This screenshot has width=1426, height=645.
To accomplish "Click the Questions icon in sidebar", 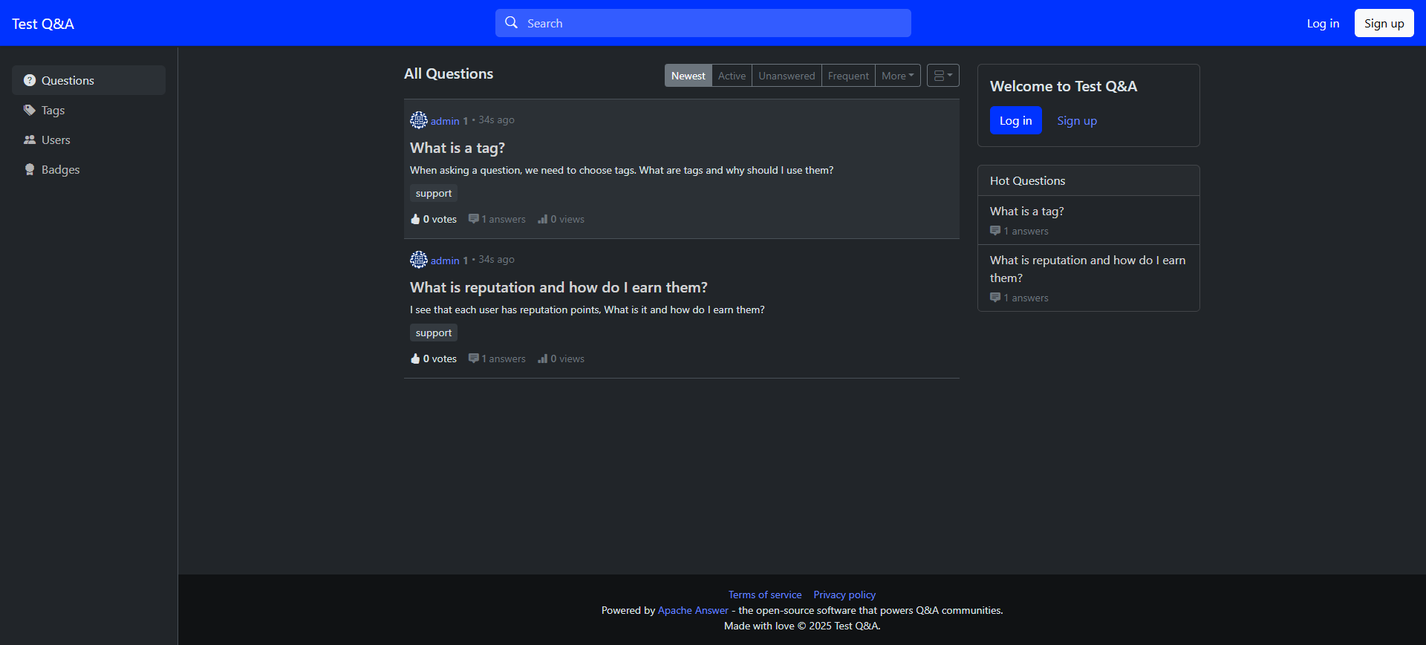I will [30, 80].
